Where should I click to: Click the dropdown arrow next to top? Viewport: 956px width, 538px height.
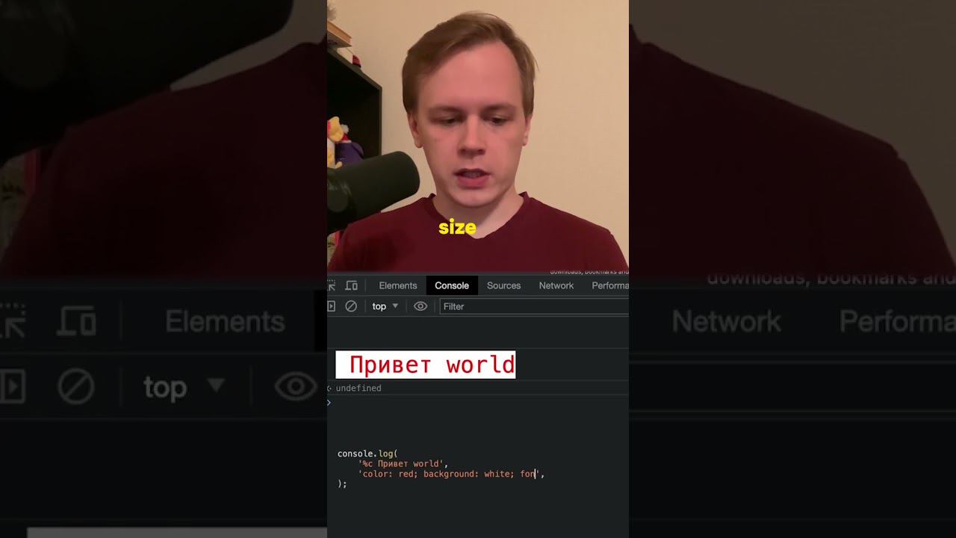(x=395, y=306)
